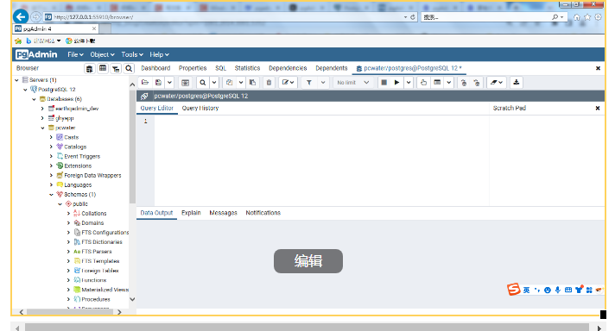Click the Paste icon in query toolbar

253,83
